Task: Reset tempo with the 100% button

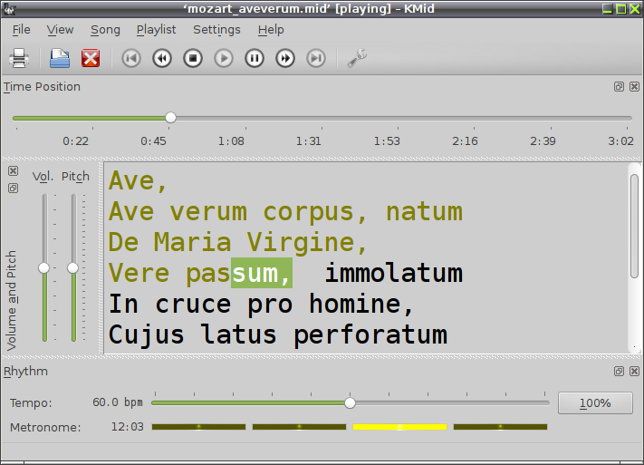Action: (595, 403)
